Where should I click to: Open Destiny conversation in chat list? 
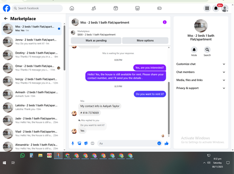[x=32, y=55]
